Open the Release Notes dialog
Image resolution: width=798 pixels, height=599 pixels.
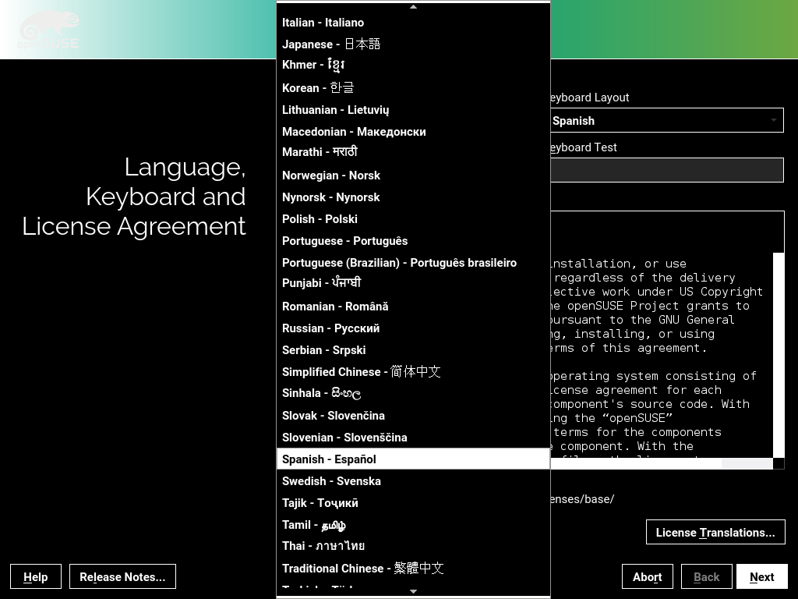pyautogui.click(x=122, y=577)
